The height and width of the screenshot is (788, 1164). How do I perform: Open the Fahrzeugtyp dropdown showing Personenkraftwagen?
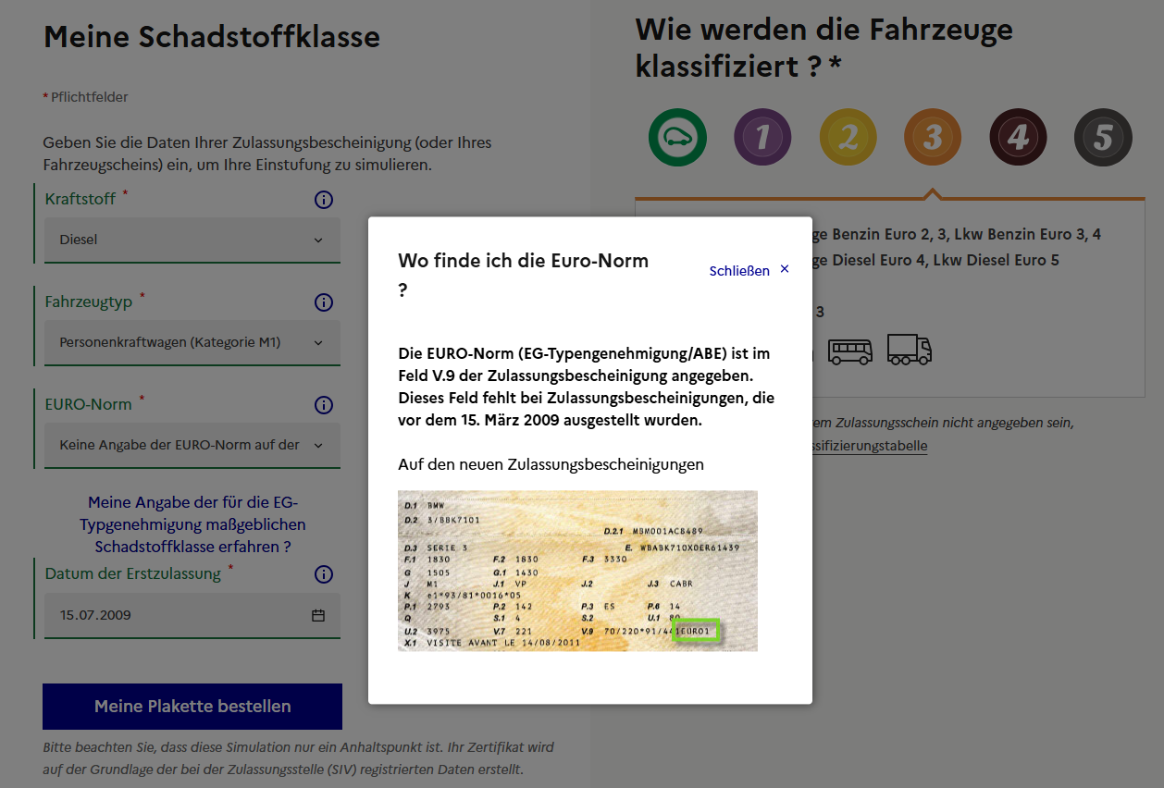click(192, 342)
